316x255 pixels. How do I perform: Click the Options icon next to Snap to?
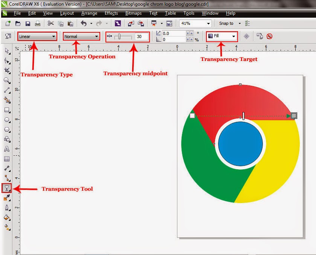point(247,23)
